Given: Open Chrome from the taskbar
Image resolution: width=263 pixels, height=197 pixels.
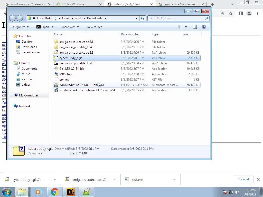Looking at the screenshot, I should 54,192.
